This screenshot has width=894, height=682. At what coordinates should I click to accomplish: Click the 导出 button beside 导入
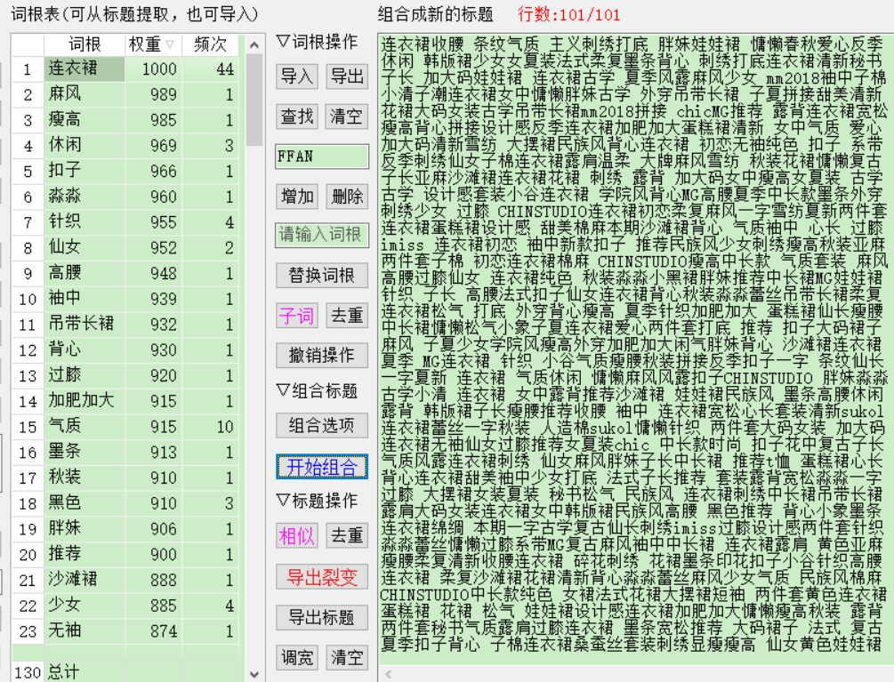pyautogui.click(x=346, y=76)
